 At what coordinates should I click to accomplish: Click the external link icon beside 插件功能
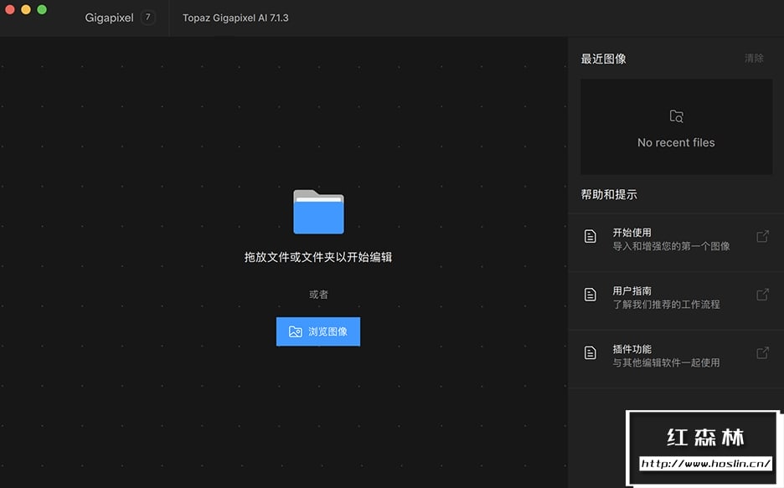click(x=762, y=353)
